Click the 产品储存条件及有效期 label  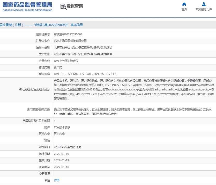click(36, 121)
